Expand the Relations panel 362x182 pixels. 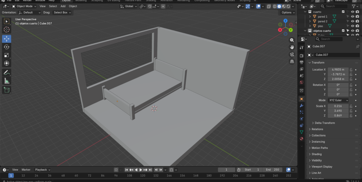(317, 129)
